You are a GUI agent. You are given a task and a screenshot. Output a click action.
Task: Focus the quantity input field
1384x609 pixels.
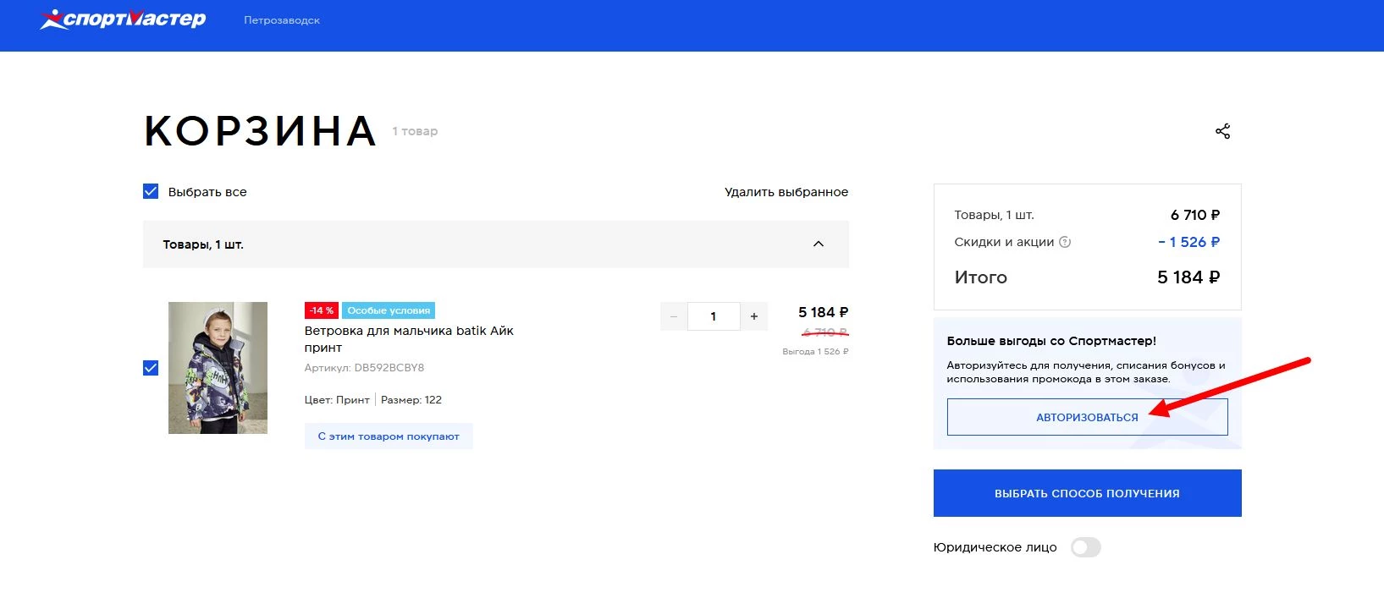[x=714, y=316]
